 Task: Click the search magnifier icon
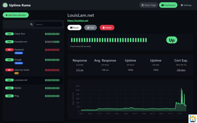coord(31,24)
